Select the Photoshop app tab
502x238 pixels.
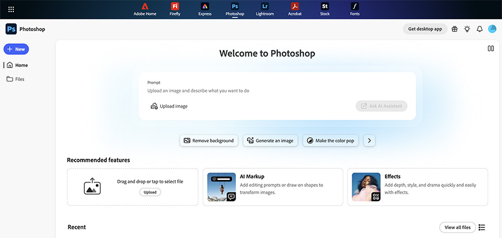[x=235, y=9]
